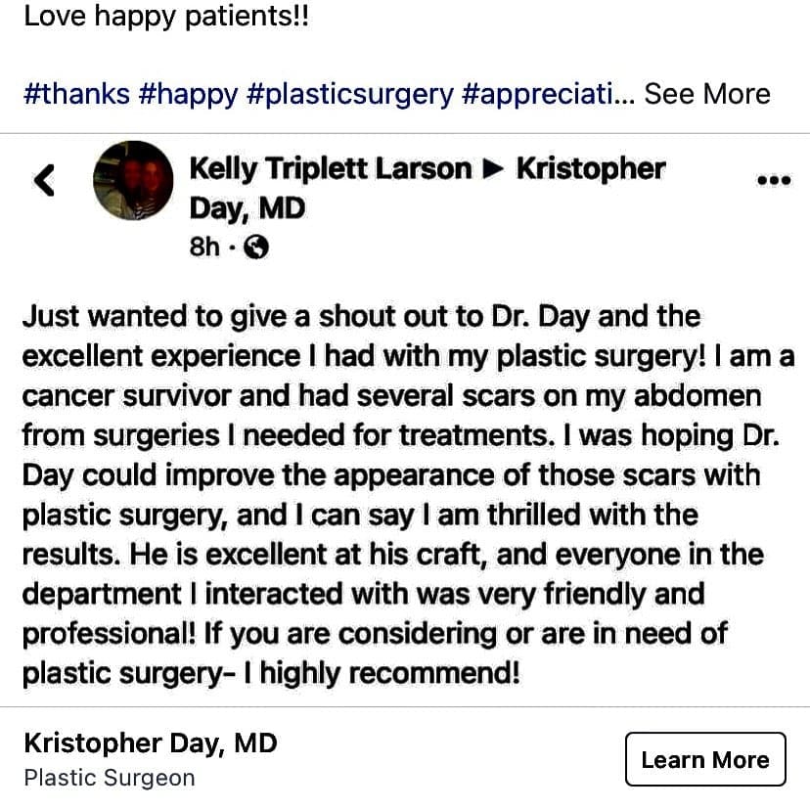
Task: Open the Kristopher Day, MD page title at the bottom
Action: 151,743
